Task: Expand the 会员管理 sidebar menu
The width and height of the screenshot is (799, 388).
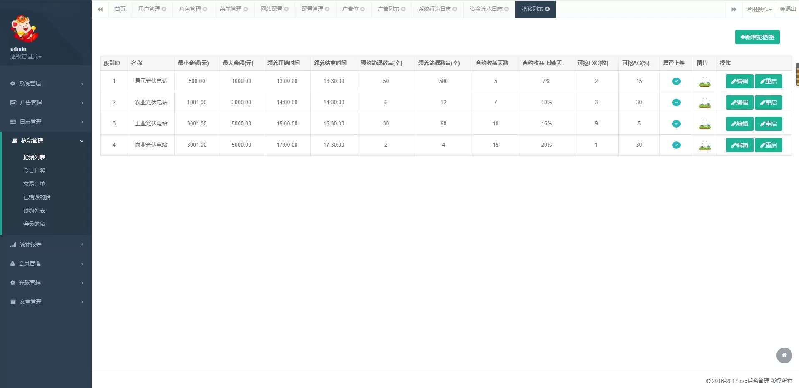Action: coord(46,263)
